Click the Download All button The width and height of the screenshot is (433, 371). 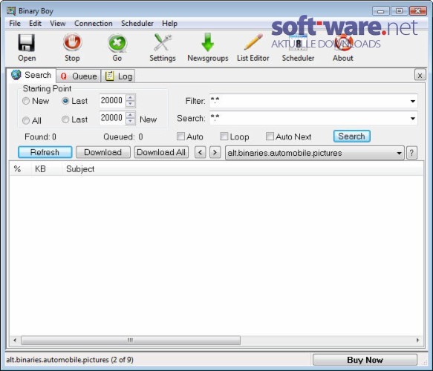coord(161,152)
